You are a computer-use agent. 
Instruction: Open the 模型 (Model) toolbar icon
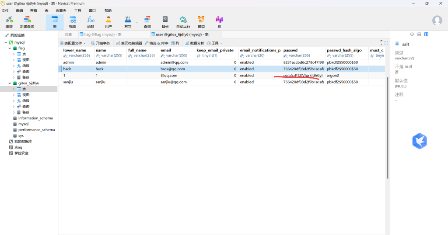coord(201,22)
